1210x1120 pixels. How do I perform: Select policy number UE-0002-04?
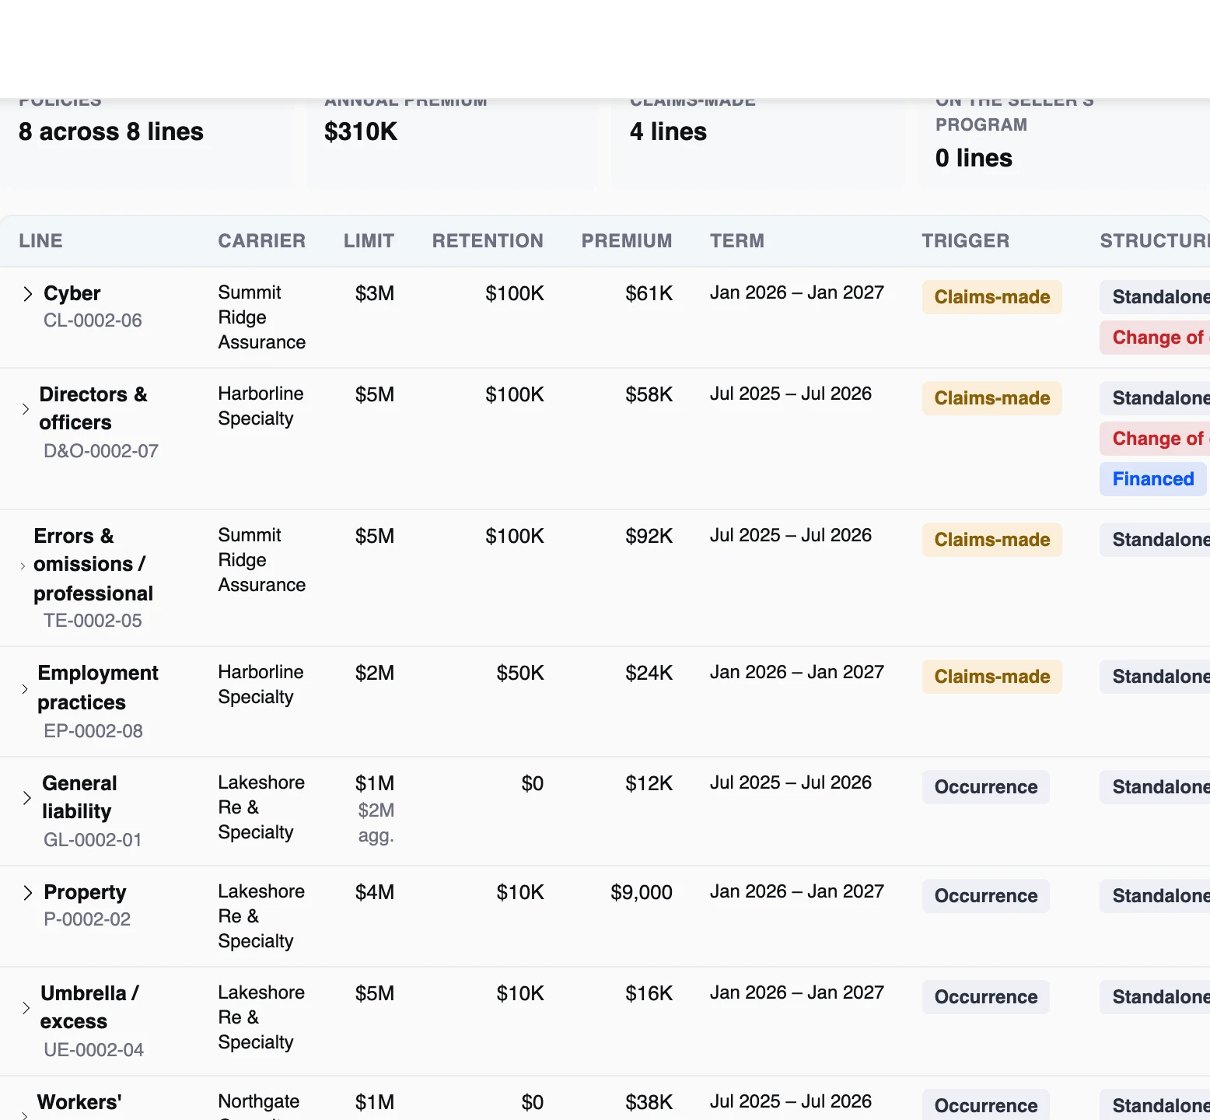pyautogui.click(x=93, y=1050)
